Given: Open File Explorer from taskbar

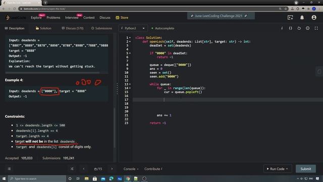Looking at the screenshot, I should click(86, 178).
